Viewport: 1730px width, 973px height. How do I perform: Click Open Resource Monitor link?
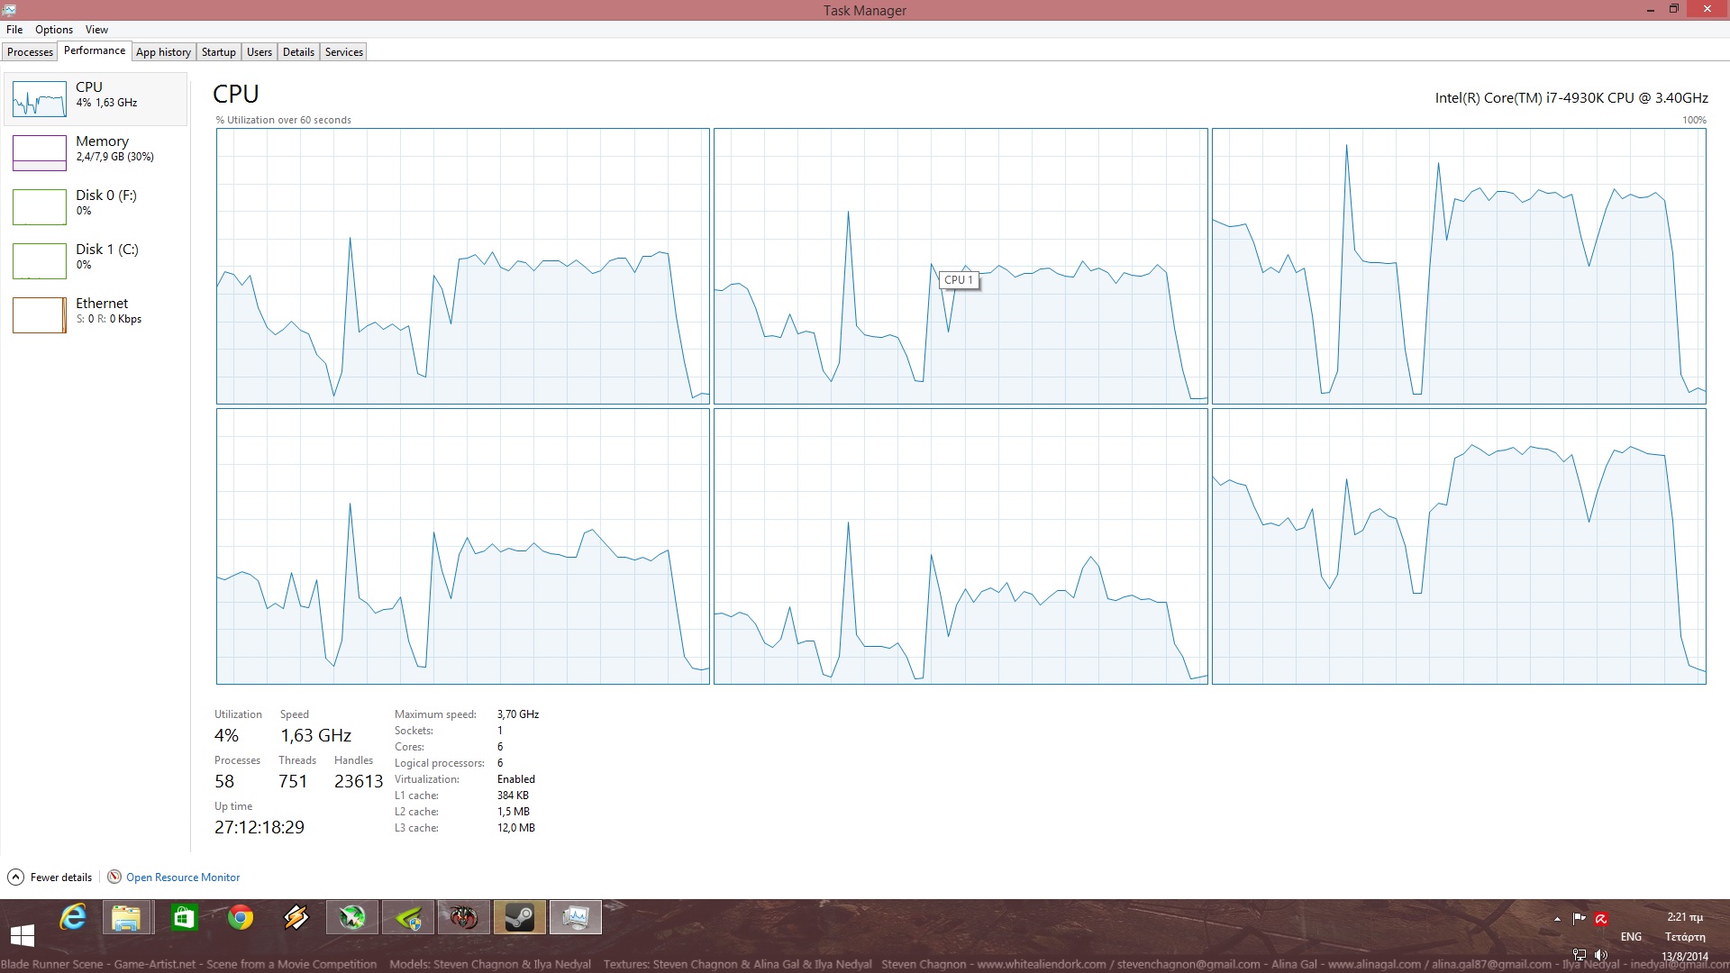pos(183,878)
